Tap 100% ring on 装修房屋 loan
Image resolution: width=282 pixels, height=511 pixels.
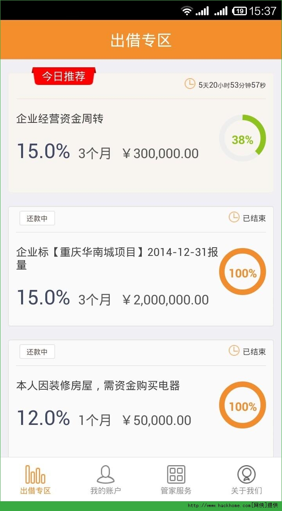[x=243, y=405]
